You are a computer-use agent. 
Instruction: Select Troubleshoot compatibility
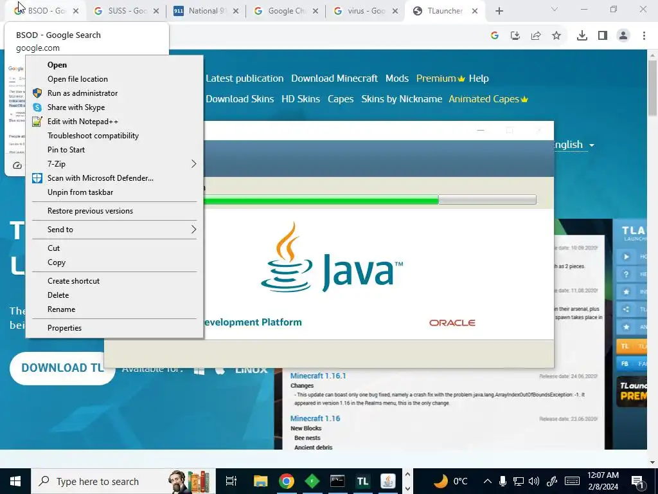point(114,136)
